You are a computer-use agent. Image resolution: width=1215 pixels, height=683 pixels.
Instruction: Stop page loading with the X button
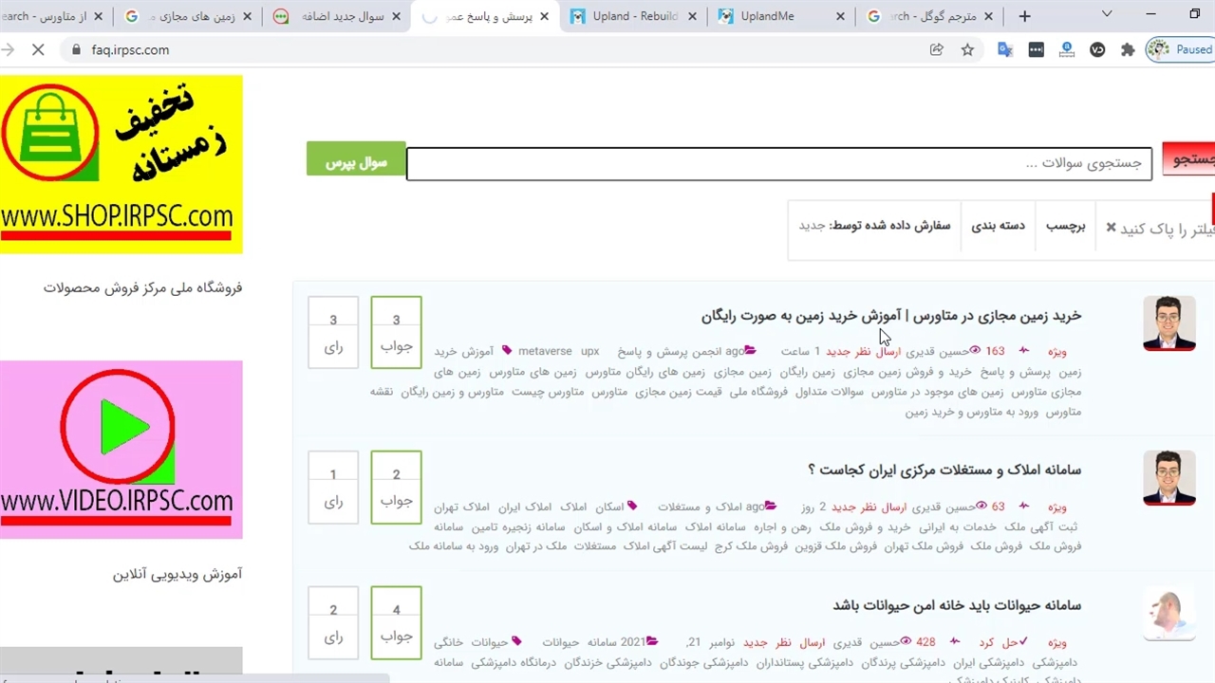click(38, 49)
